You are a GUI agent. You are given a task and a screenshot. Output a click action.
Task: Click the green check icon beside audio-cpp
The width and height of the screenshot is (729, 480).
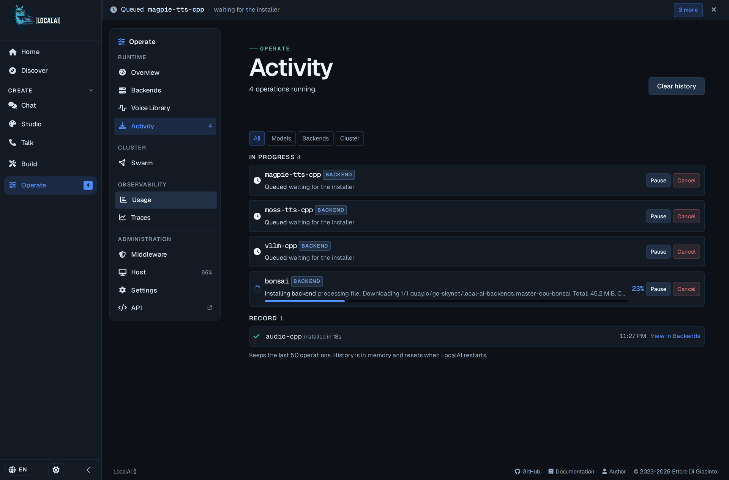click(x=257, y=336)
